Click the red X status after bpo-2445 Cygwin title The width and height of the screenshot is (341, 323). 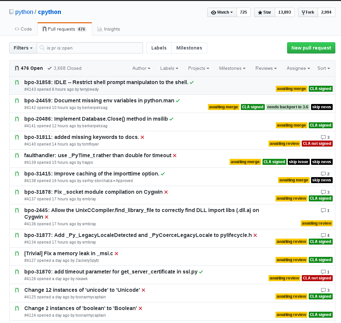[x=47, y=217]
